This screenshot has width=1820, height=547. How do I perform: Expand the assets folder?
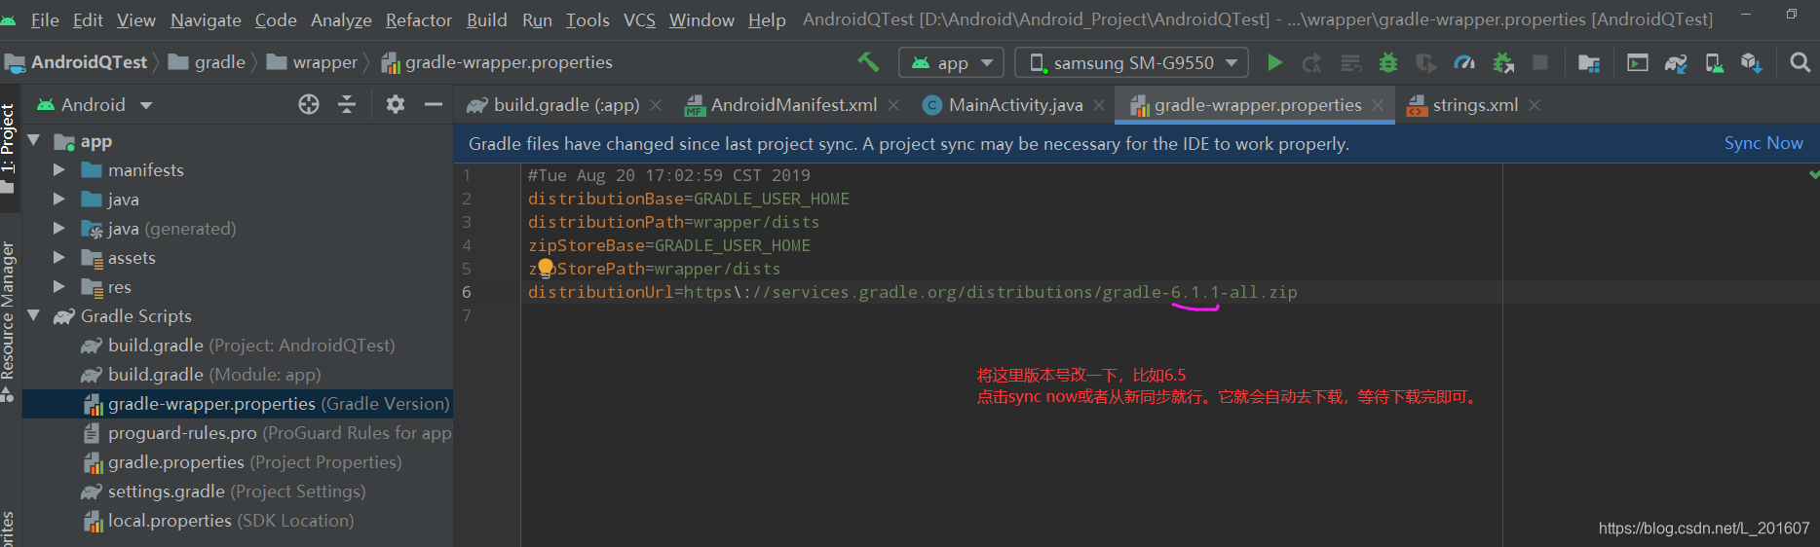click(x=58, y=257)
